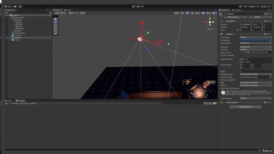Switch to the Game tab
Viewport: 274px width, 154px height.
(x=68, y=10)
